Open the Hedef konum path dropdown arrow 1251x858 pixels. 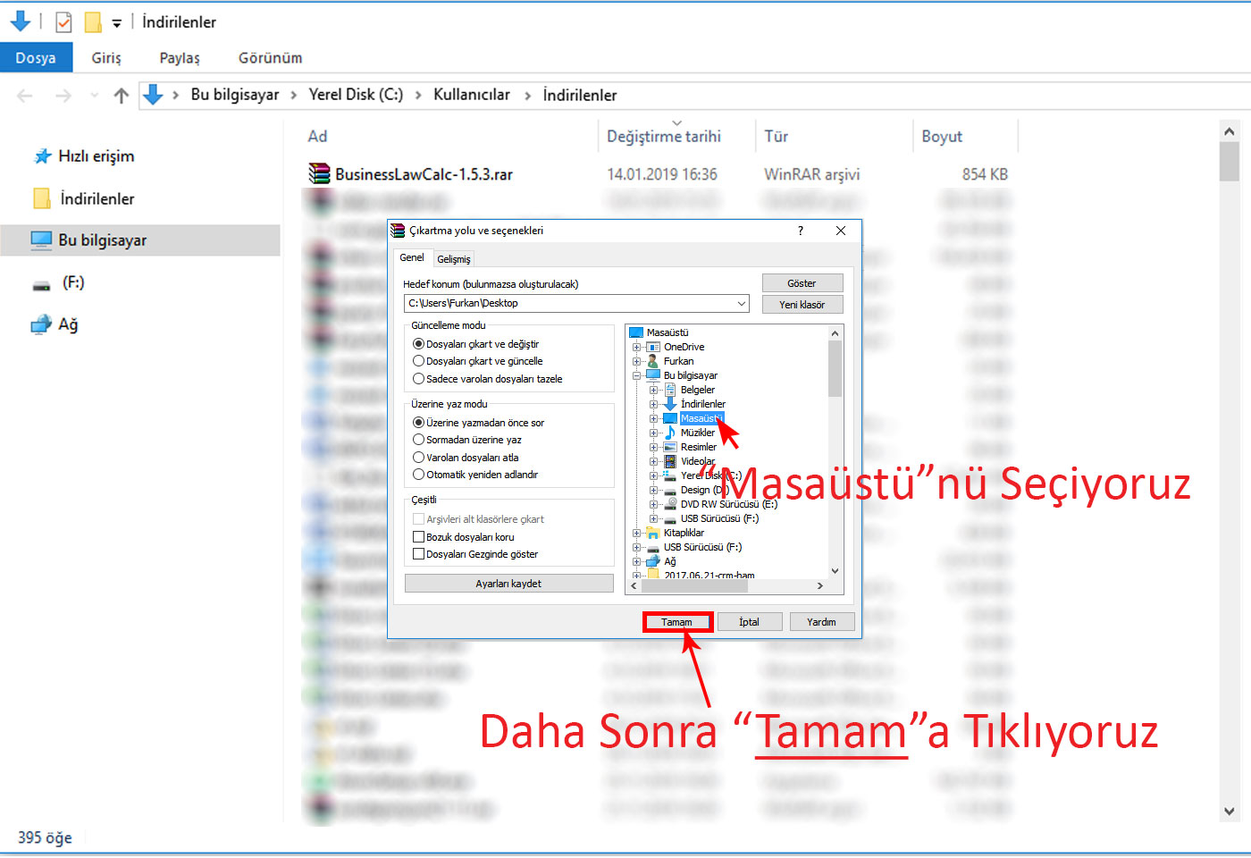coord(741,304)
